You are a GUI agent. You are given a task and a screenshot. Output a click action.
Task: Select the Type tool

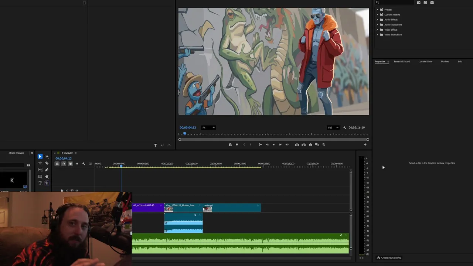[x=40, y=183]
